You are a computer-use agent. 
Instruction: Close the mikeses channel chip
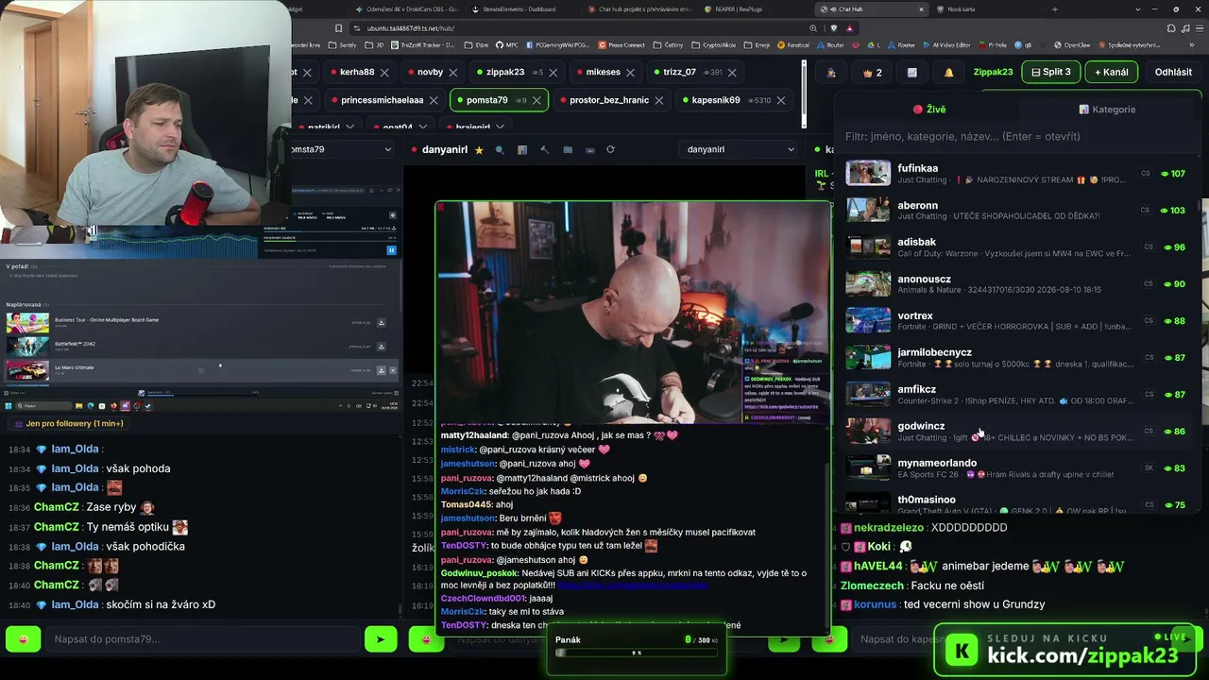(631, 72)
